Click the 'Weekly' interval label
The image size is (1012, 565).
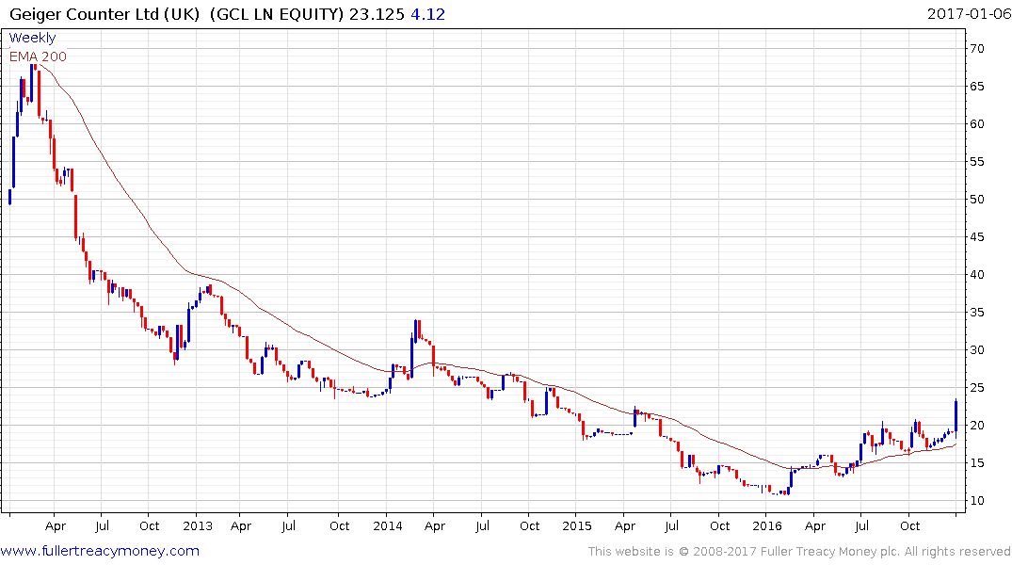coord(32,38)
